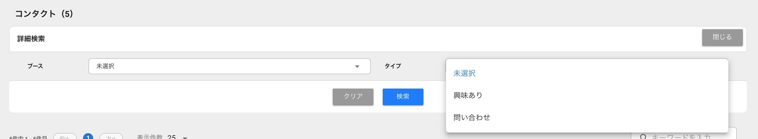758x139 pixels.
Task: Click the ブース field label
Action: [x=35, y=66]
